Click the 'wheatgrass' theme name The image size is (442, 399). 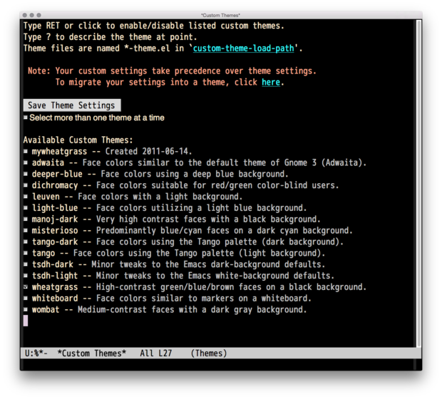coord(55,287)
